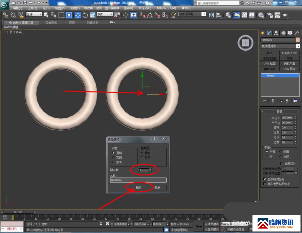Screen dimensions: 302x233
Task: Toggle 3D Snaps in main toolbar
Action: [143, 15]
